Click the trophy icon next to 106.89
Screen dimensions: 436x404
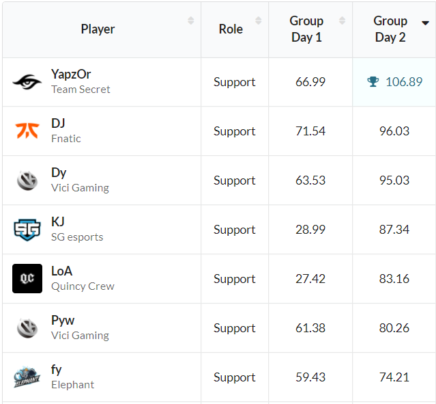pyautogui.click(x=373, y=82)
